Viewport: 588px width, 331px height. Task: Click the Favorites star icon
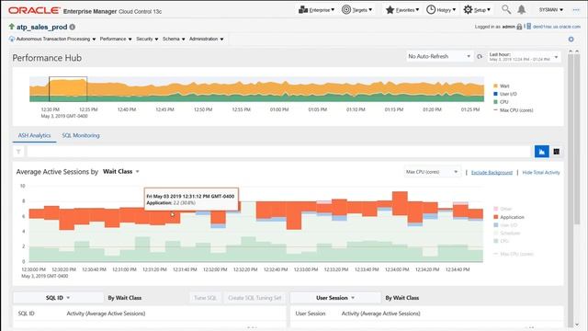click(390, 10)
